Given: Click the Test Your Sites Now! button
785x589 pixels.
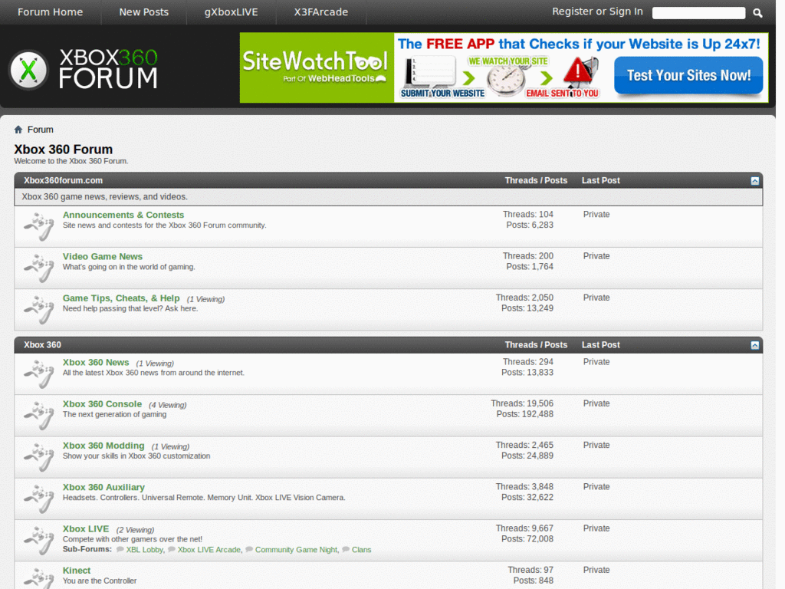Looking at the screenshot, I should tap(688, 76).
